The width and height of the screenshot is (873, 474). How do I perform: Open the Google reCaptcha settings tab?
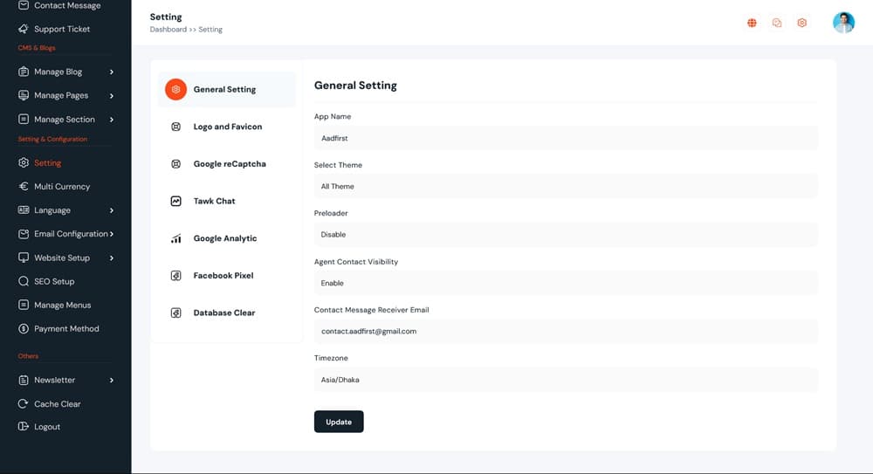(229, 164)
